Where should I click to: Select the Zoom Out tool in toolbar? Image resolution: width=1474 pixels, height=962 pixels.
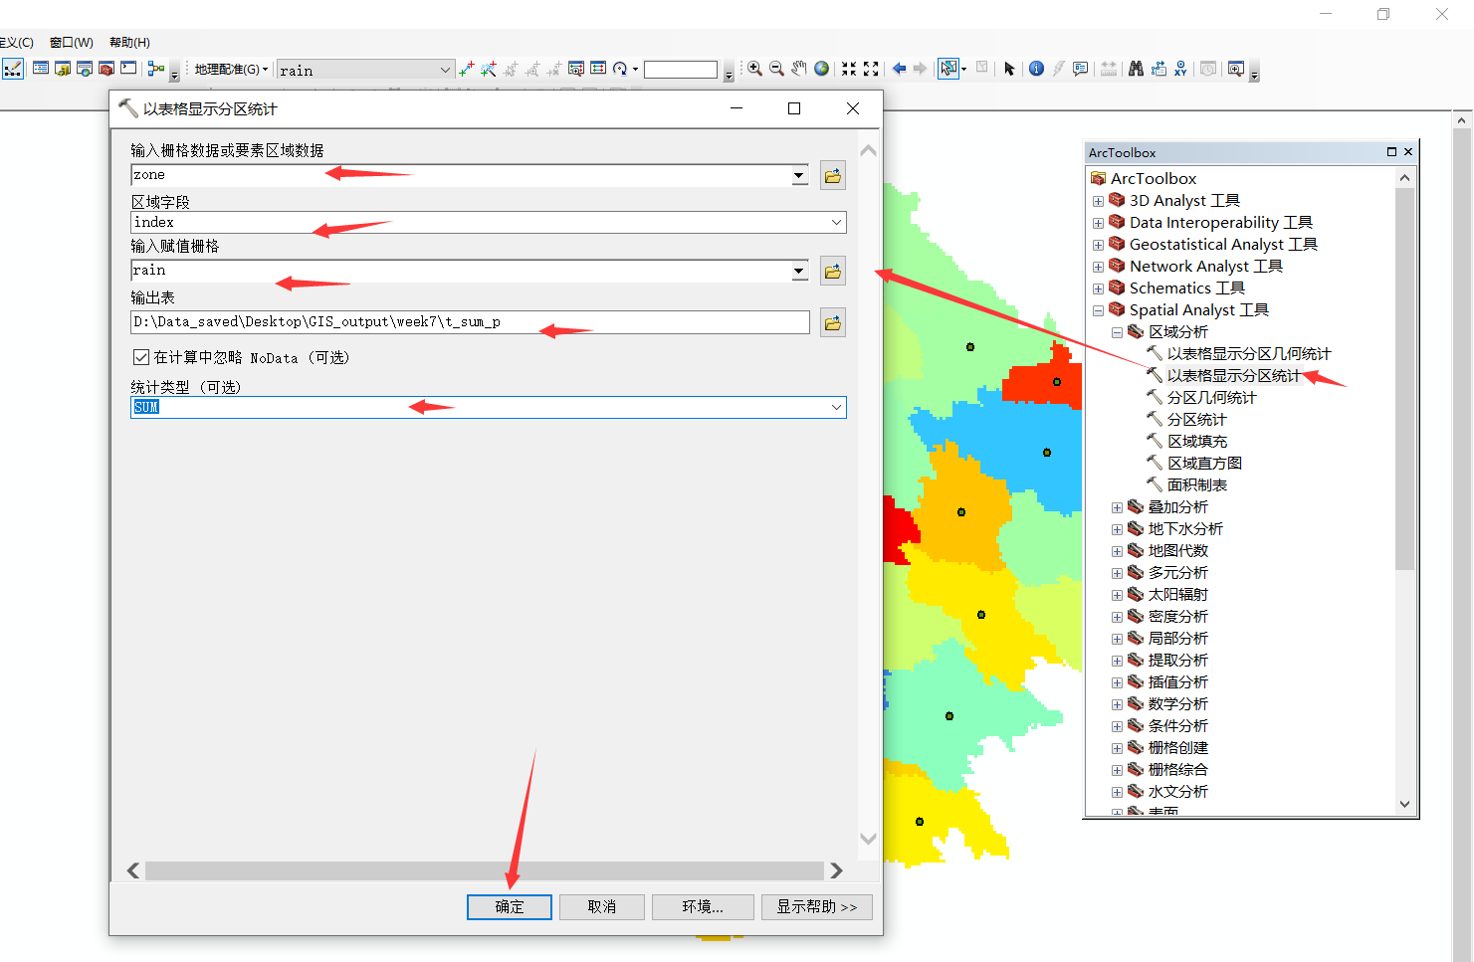pos(776,69)
